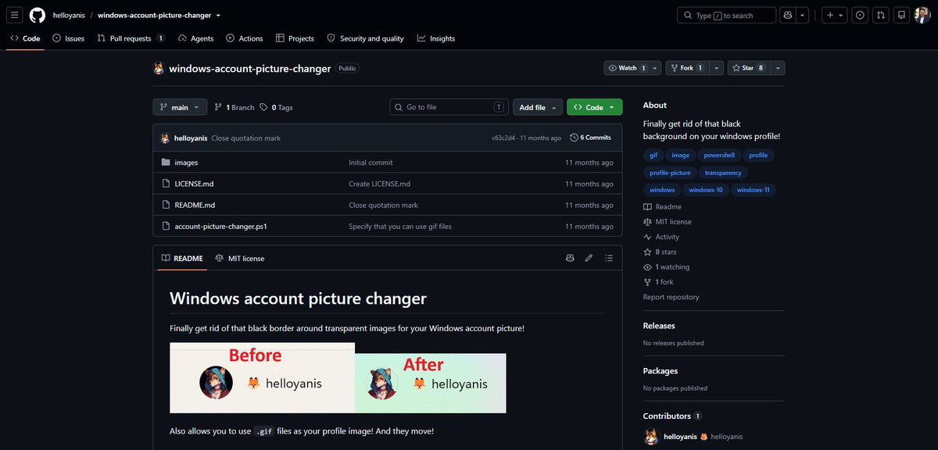Open the README outline list icon
Screen dimensions: 938x450
coord(609,258)
